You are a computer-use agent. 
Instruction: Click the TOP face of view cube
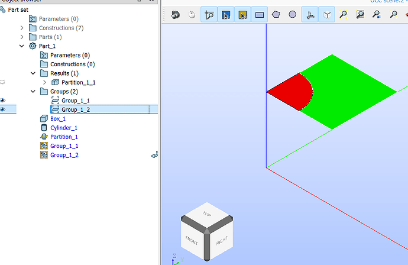coord(207,214)
